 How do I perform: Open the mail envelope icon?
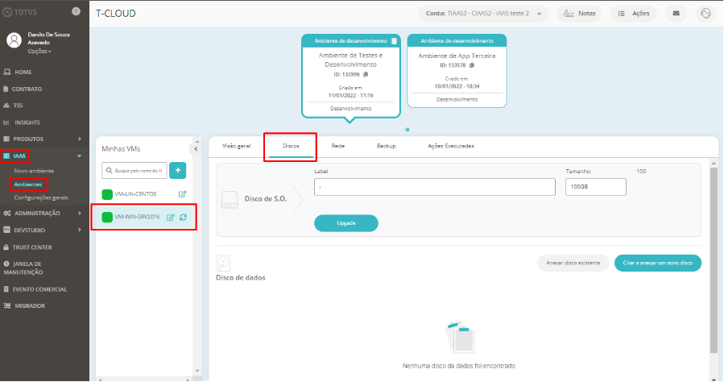(676, 14)
